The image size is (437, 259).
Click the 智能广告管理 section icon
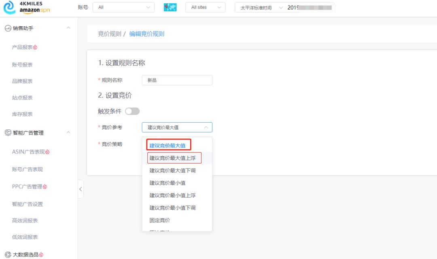[x=8, y=133]
